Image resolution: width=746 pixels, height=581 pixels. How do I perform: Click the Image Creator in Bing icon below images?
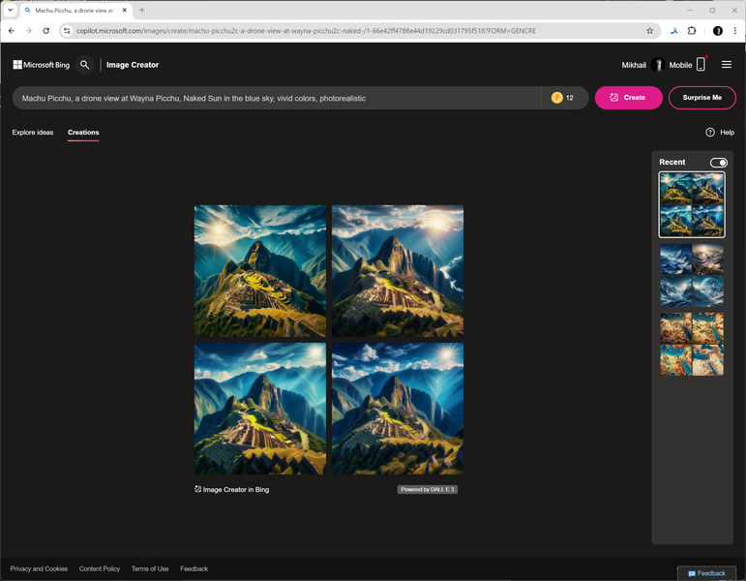click(198, 489)
